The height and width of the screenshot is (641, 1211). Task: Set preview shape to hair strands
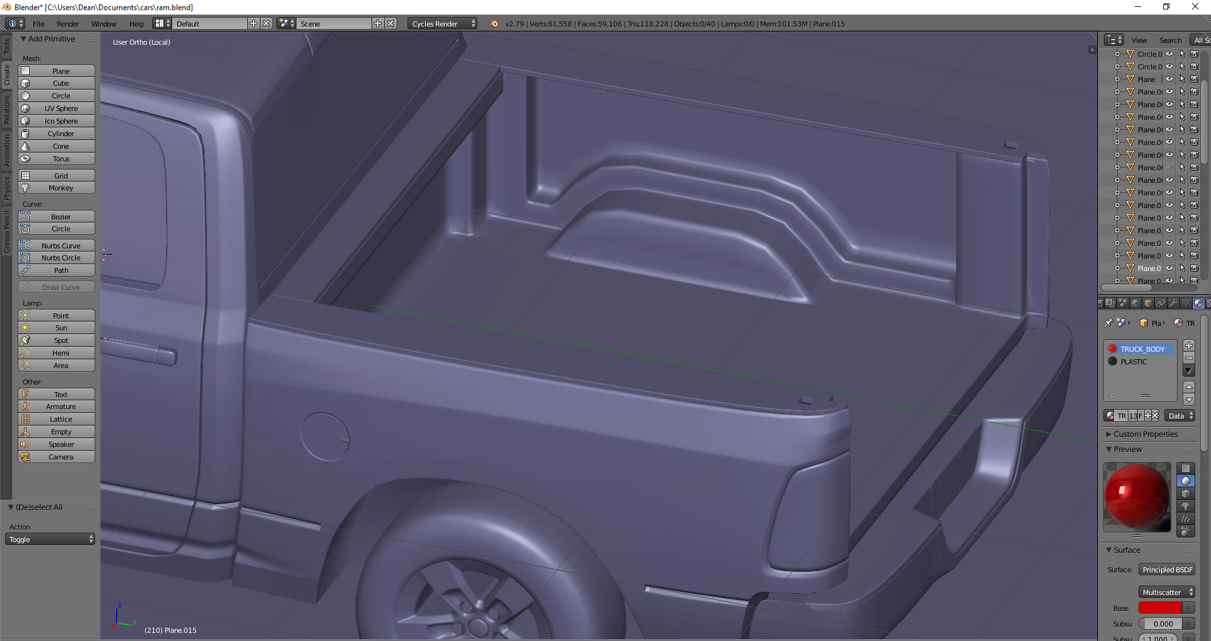pos(1186,519)
